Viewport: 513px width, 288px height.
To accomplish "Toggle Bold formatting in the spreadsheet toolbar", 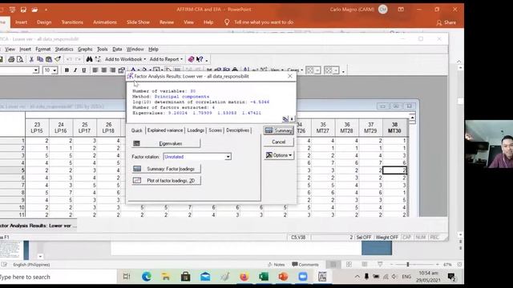I will point(67,70).
